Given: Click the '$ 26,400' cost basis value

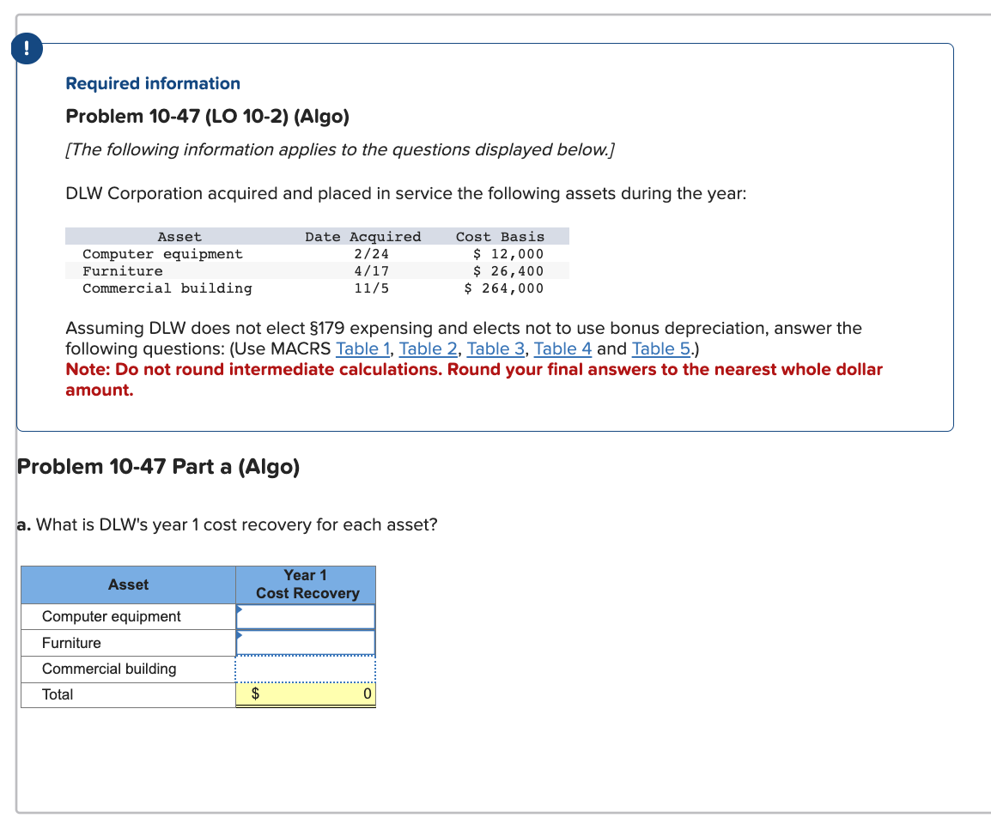Looking at the screenshot, I should point(508,271).
